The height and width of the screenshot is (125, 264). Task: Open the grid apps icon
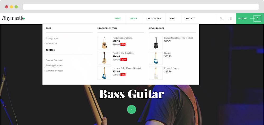coord(231,18)
